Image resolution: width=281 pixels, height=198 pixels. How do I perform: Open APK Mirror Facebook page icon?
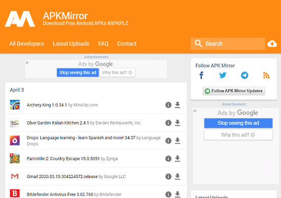point(201,75)
